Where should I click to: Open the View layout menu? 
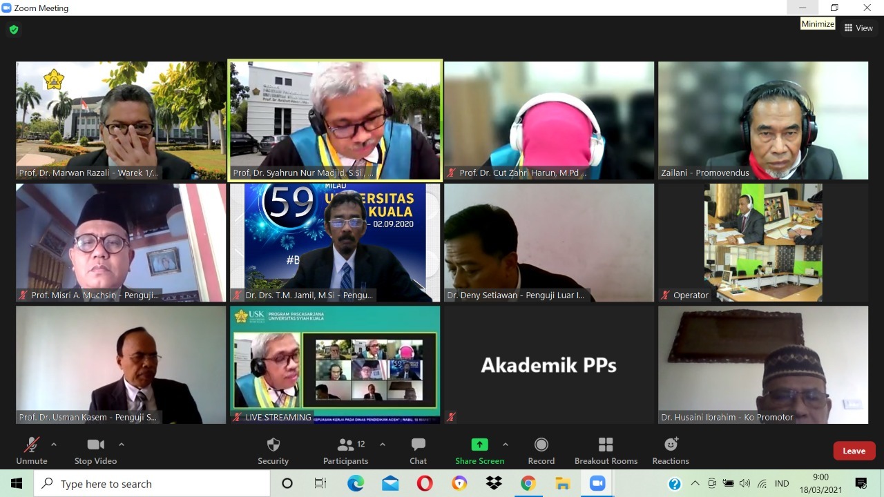(858, 28)
